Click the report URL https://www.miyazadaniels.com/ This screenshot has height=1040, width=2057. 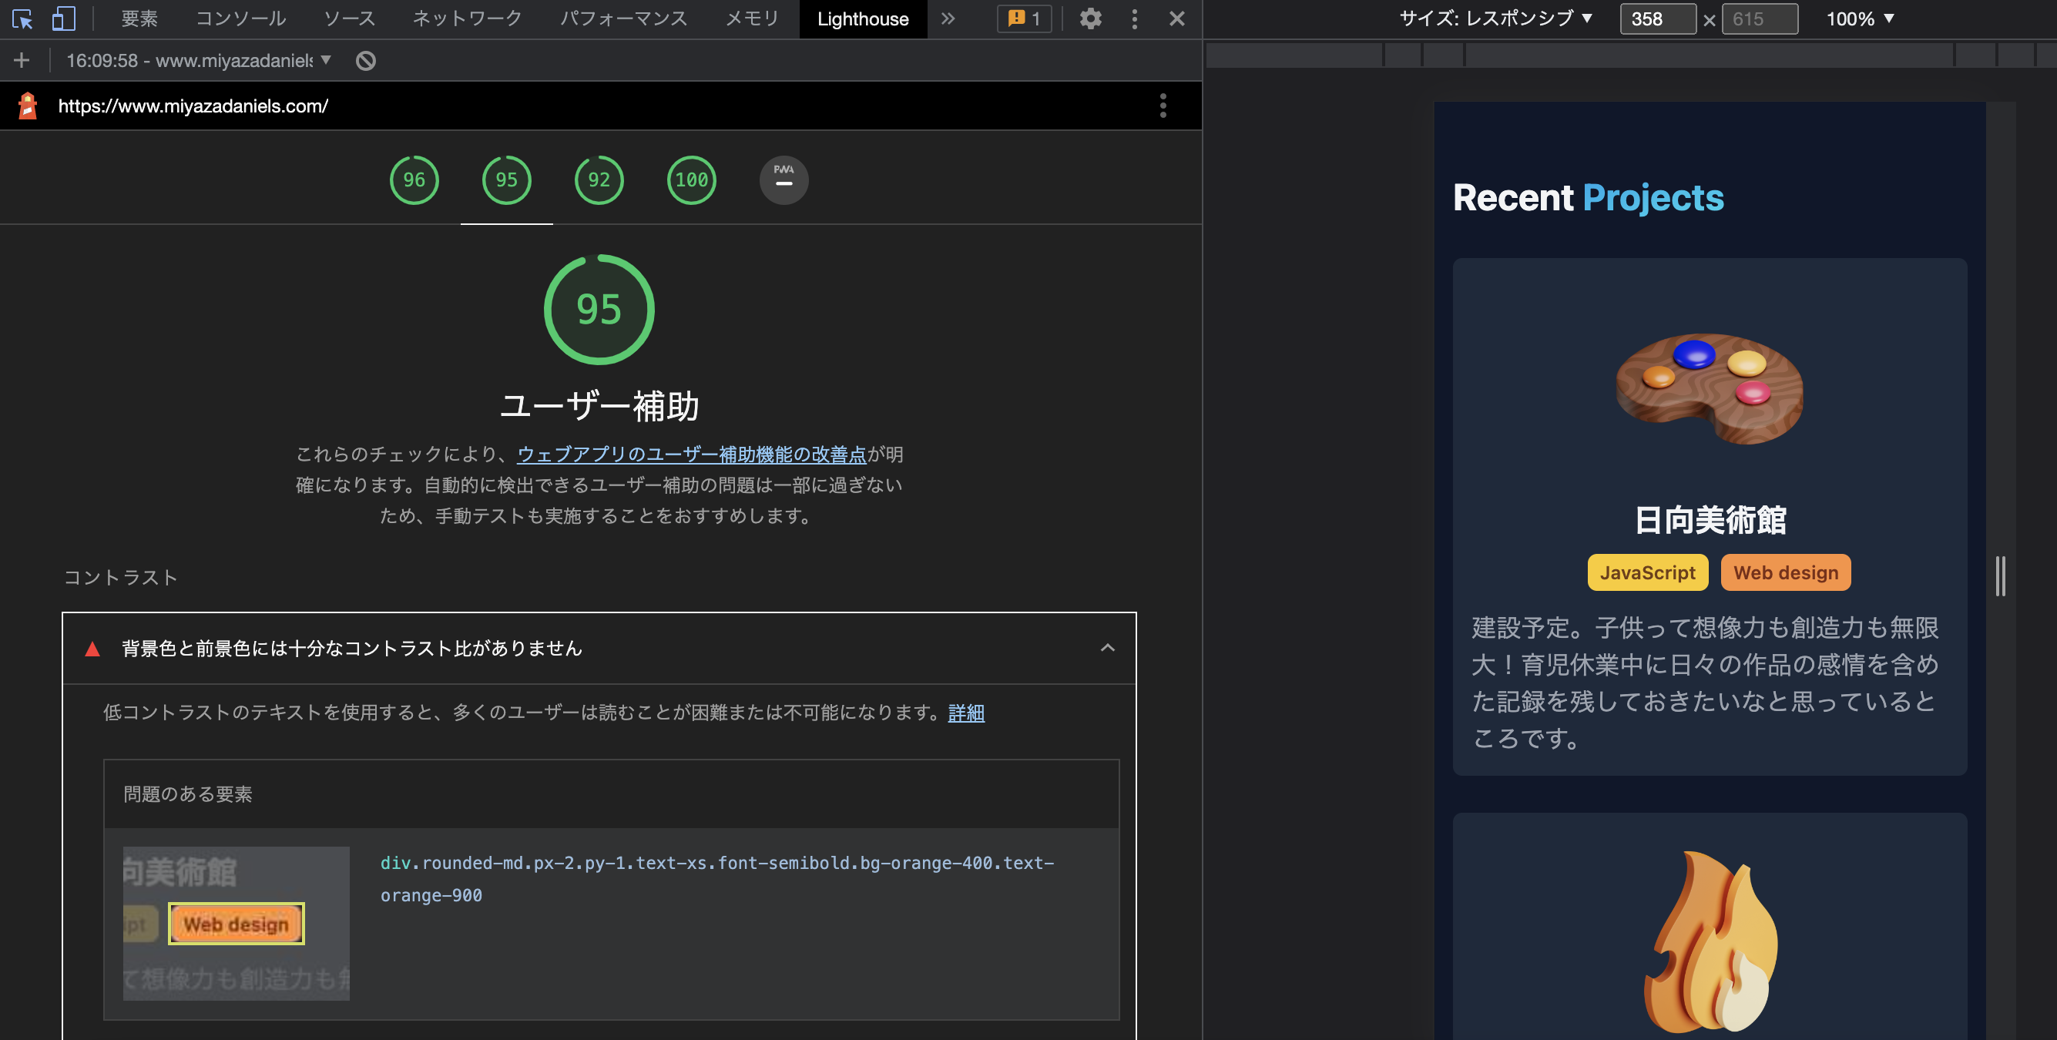[193, 106]
